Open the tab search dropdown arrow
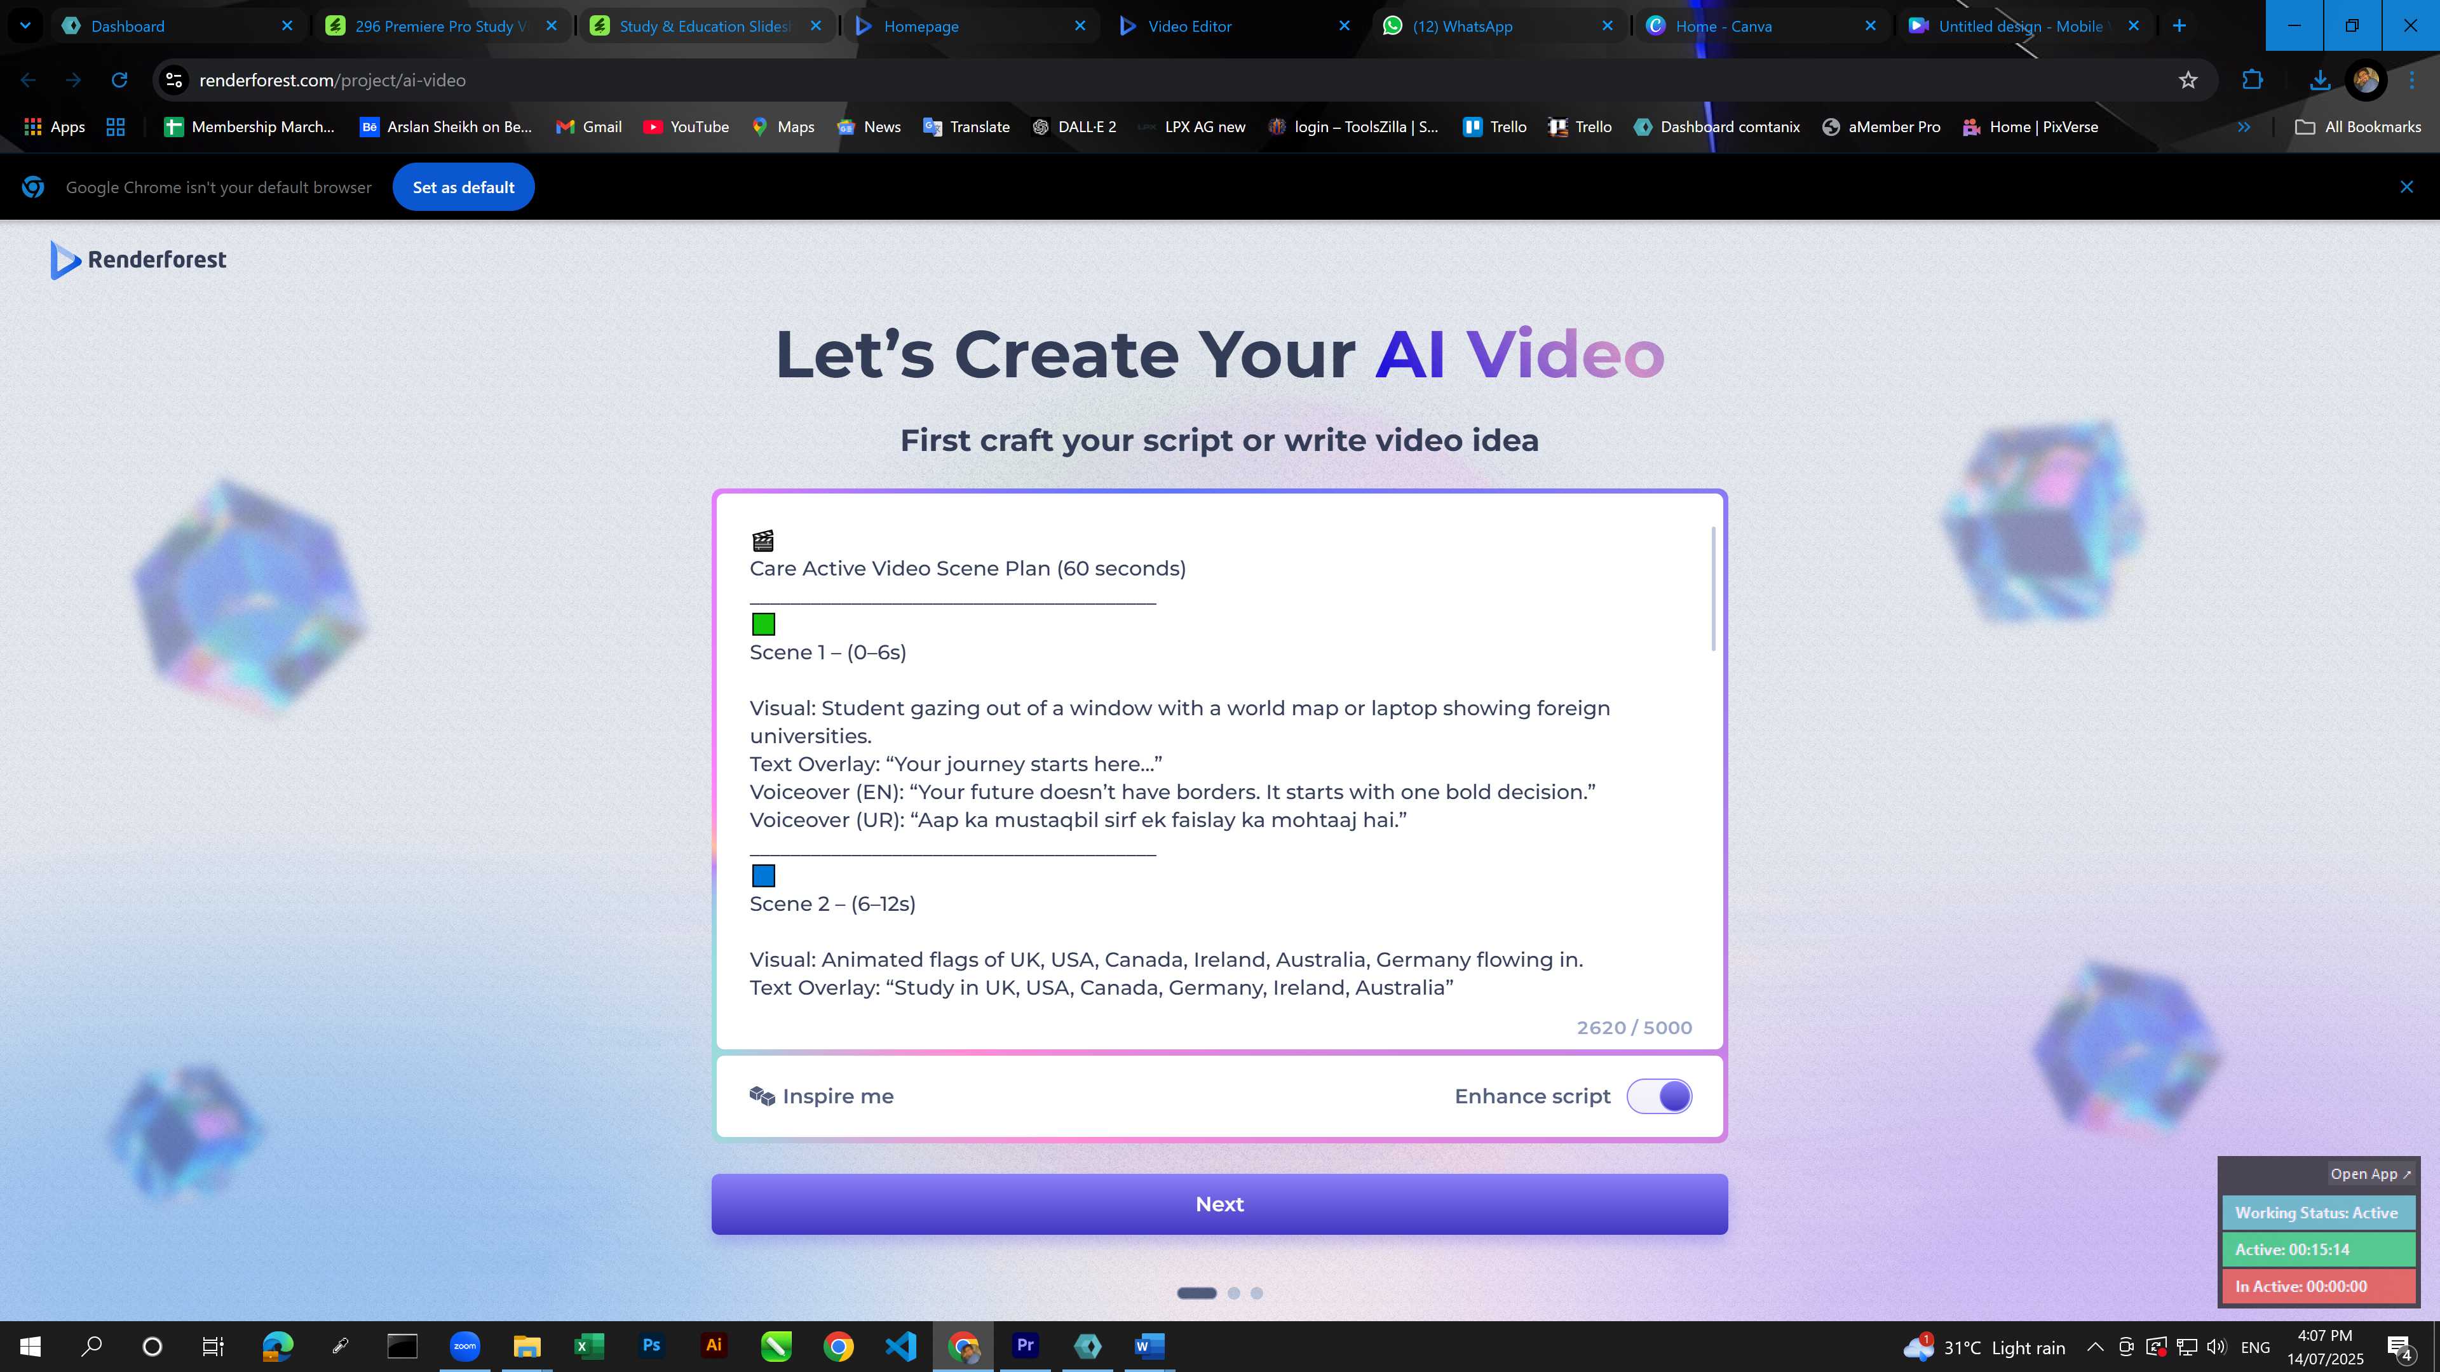 point(25,25)
